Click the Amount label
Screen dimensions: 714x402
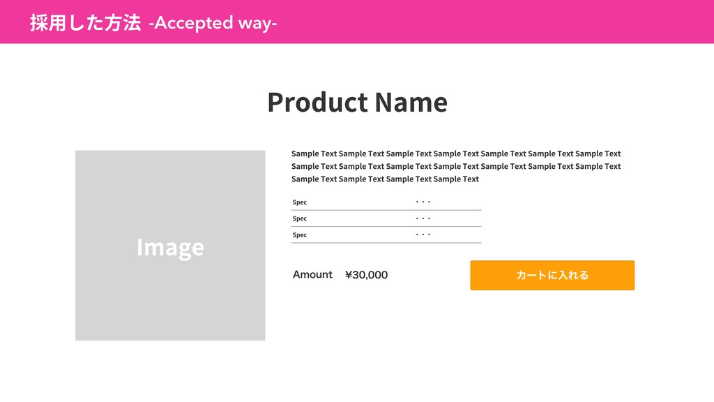tap(312, 274)
